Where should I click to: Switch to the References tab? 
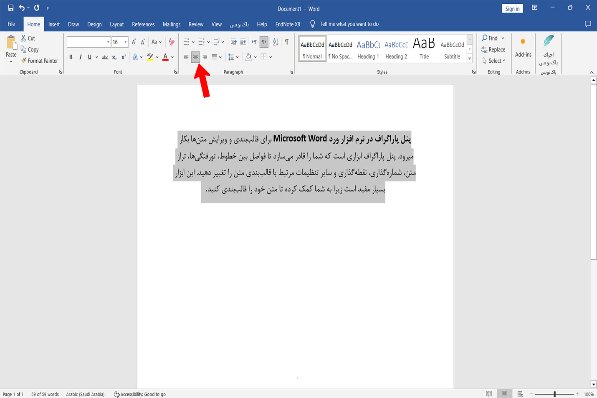pos(143,24)
